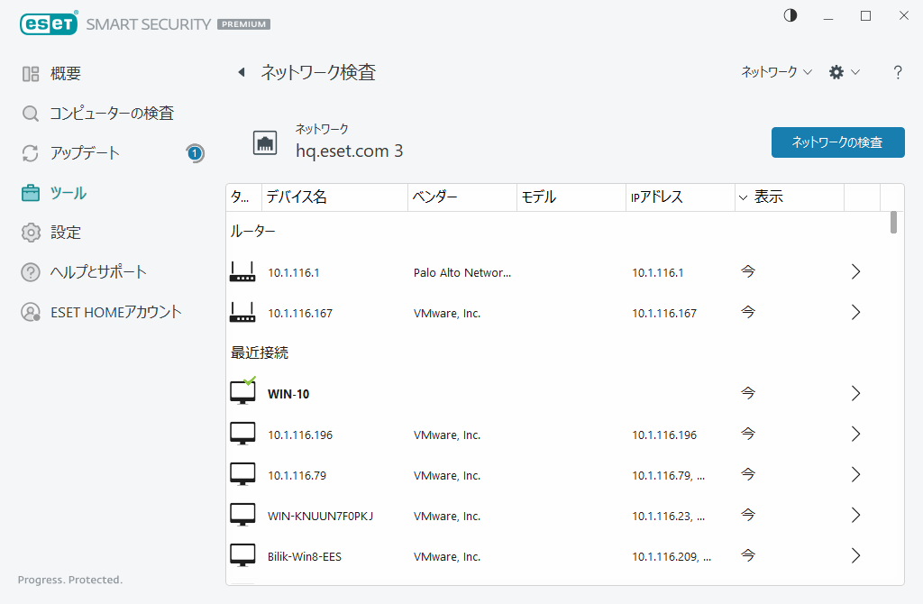Click the ESET logo

(48, 23)
